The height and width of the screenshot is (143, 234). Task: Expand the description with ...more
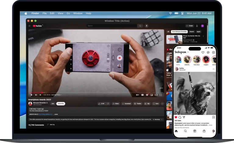(x=56, y=114)
